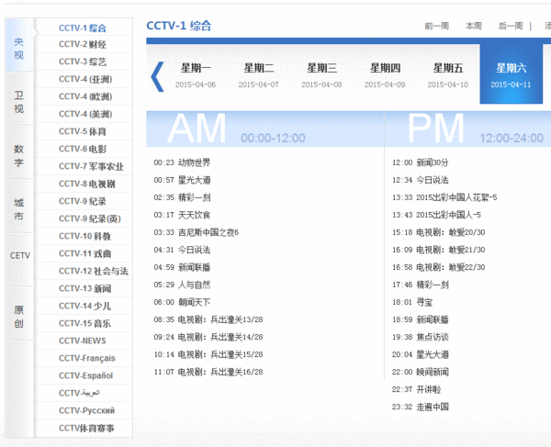Viewport: 551px width, 447px height.
Task: Select the 星期六 2015-04-11 tab
Action: tap(512, 73)
